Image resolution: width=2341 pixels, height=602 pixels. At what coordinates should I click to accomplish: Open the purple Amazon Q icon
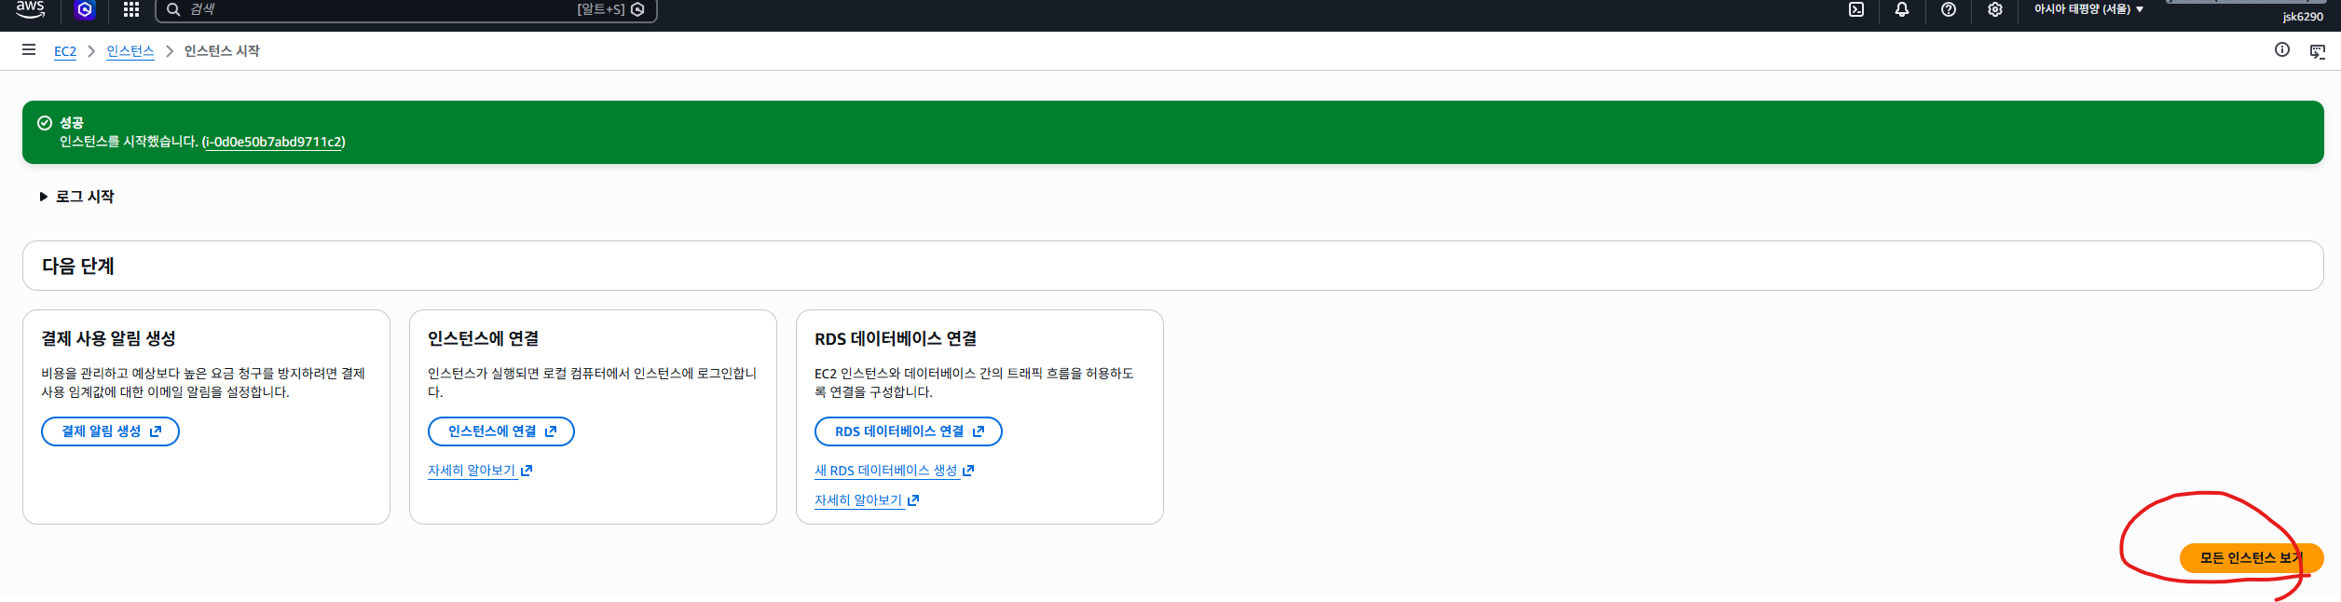(x=85, y=9)
